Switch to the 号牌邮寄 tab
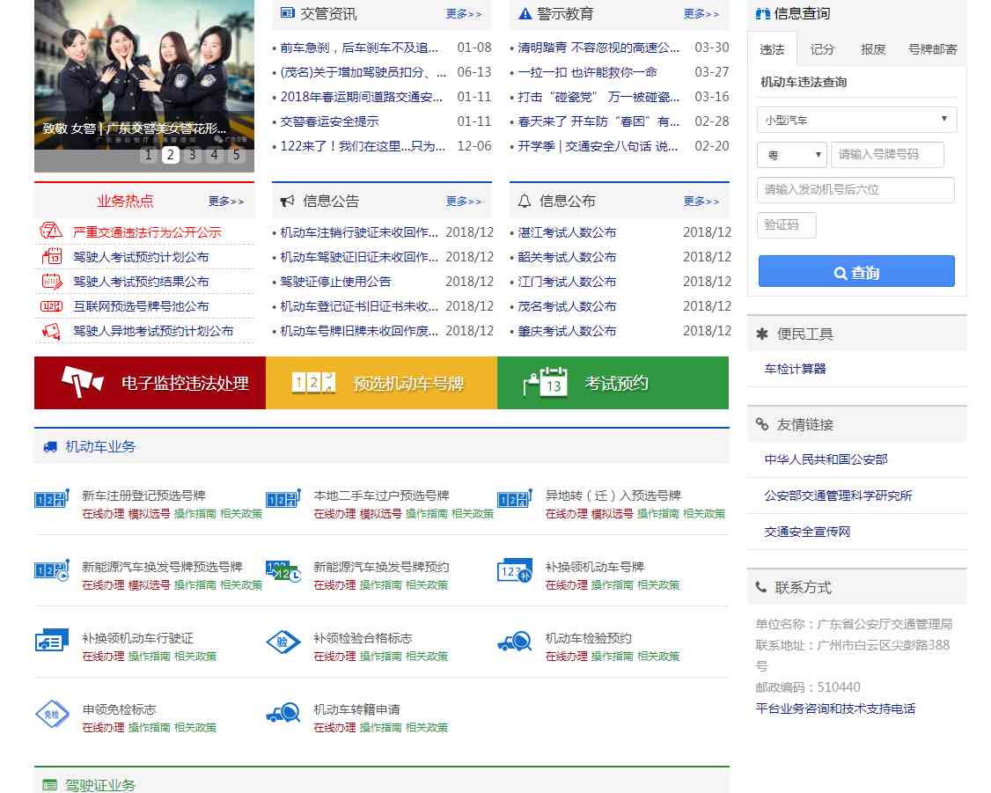The height and width of the screenshot is (793, 991). [932, 49]
